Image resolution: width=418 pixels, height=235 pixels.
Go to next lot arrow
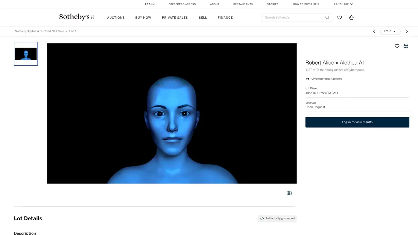(407, 31)
